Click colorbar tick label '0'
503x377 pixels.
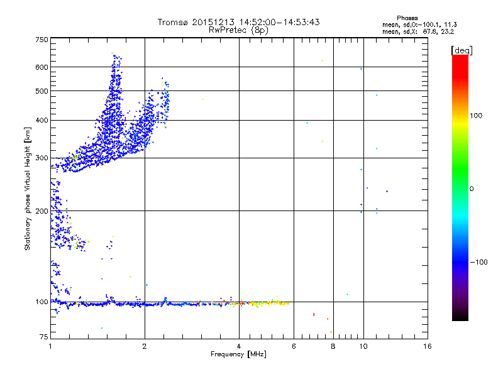472,189
